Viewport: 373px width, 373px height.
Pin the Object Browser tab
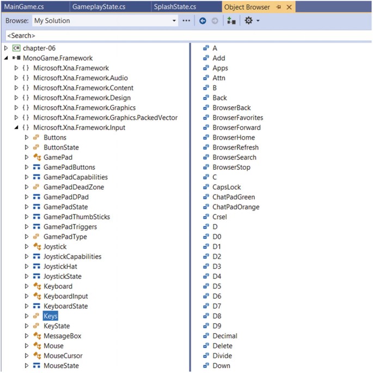(x=278, y=7)
